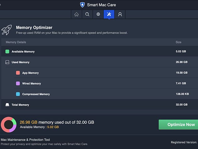Click the Memory Details column header

pos(16,42)
